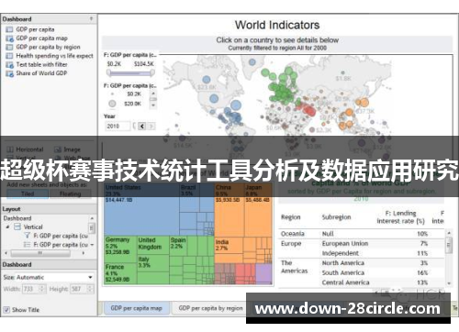This screenshot has width=459, height=332.
Task: Click Oceania row in the table
Action: click(x=361, y=234)
